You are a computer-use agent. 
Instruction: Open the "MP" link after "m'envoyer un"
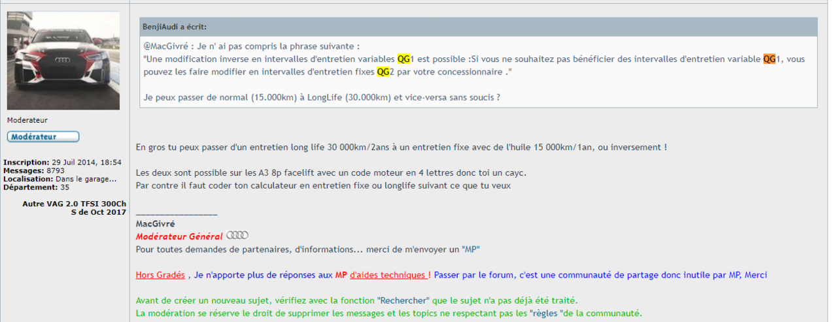pos(471,249)
